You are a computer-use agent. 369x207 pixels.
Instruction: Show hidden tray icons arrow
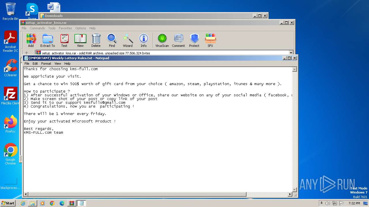[321, 203]
